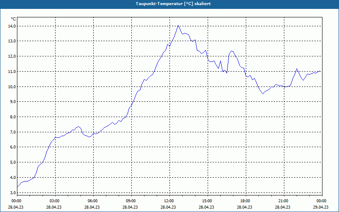The width and height of the screenshot is (339, 212).
Task: Click the '°C' unit label of the y-axis
Action: (14, 19)
